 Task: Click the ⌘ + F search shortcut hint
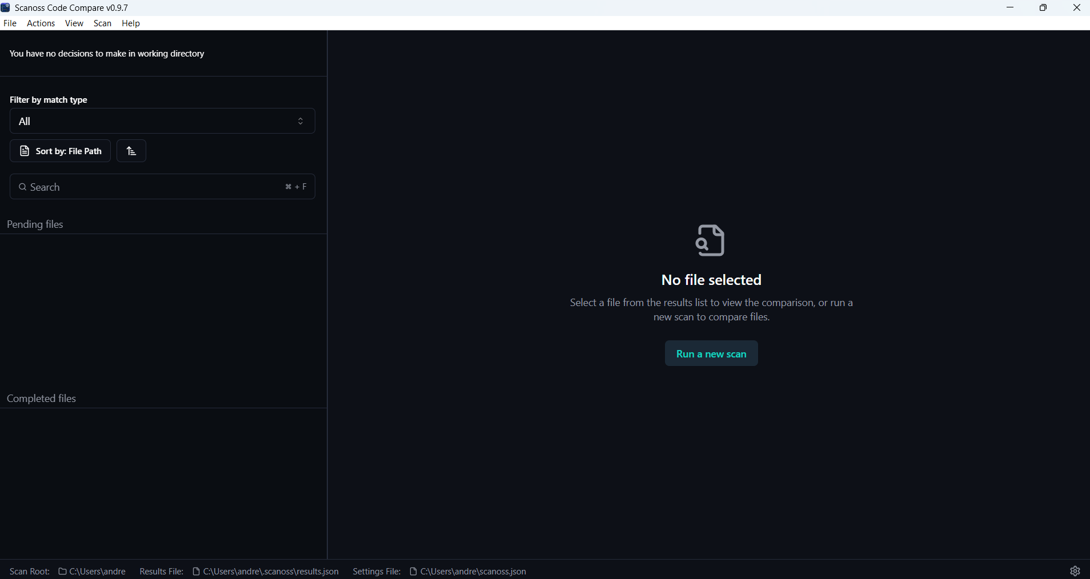pyautogui.click(x=296, y=187)
